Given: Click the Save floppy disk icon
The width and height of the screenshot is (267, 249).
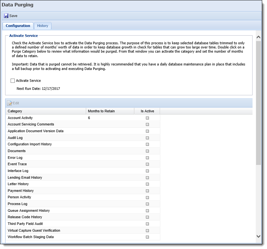Looking at the screenshot, I should point(6,16).
